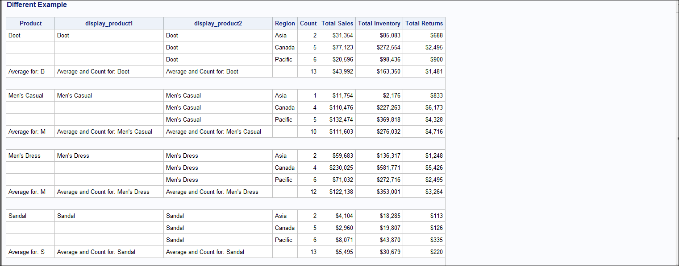Click the display_product1 column header
Viewport: 679px width, 266px height.
point(109,24)
